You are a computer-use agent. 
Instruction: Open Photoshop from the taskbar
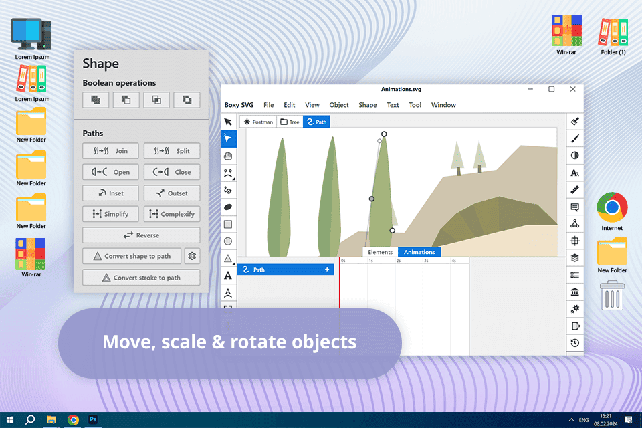(93, 419)
